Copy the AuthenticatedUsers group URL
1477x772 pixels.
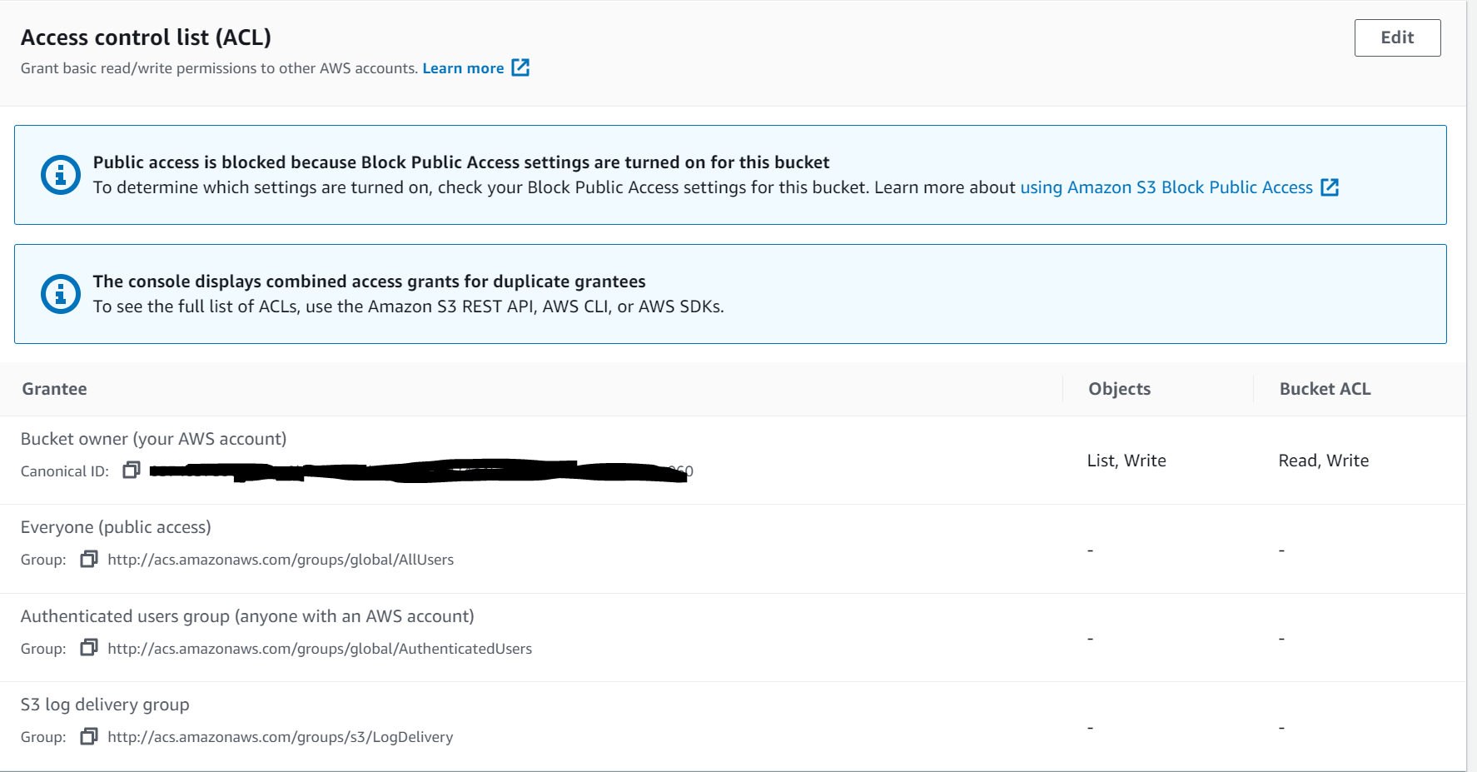[x=89, y=648]
